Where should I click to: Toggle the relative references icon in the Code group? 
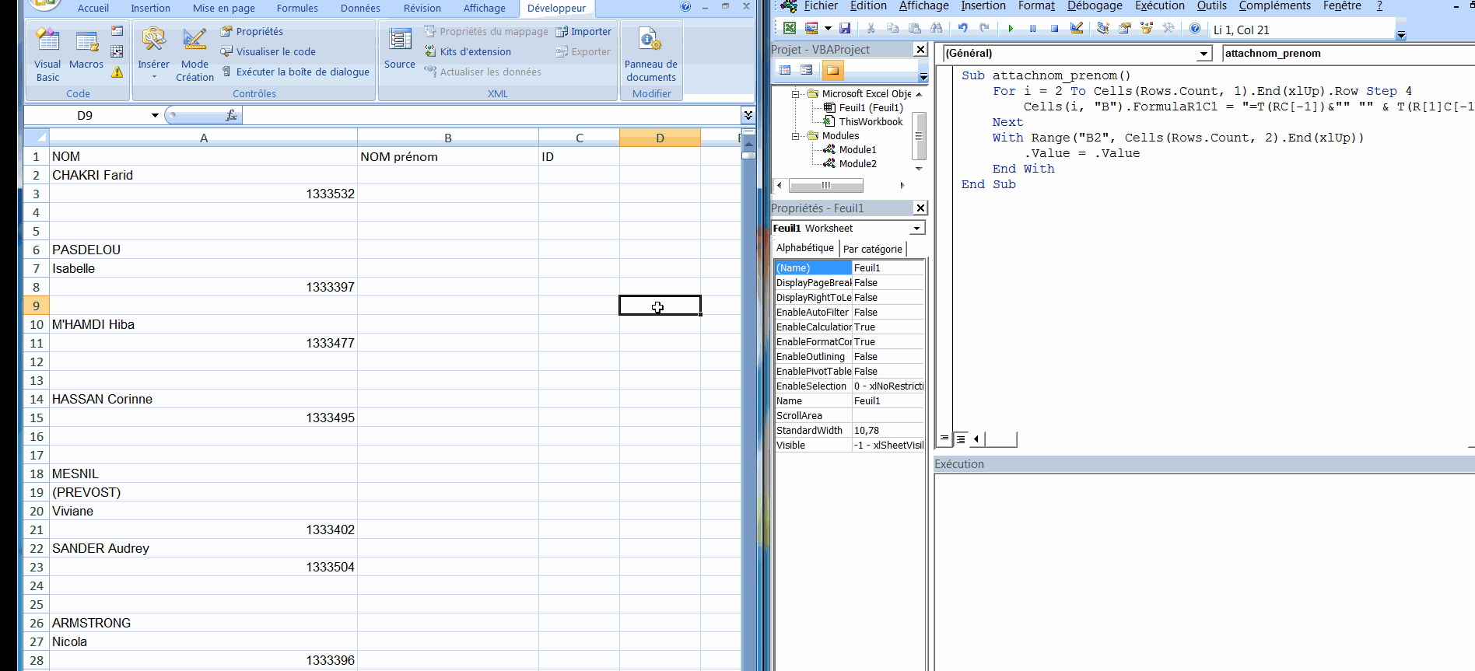point(117,51)
